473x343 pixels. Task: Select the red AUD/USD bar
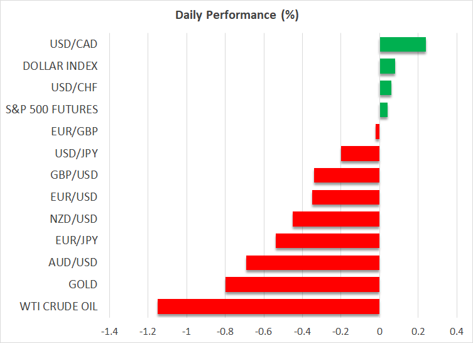pos(313,262)
